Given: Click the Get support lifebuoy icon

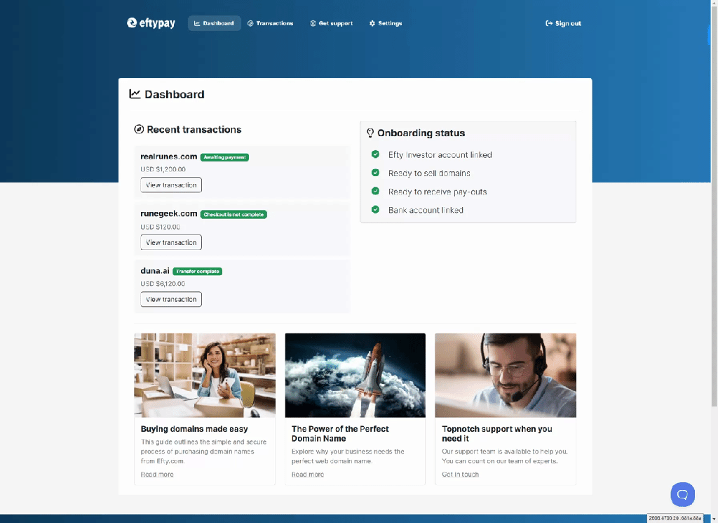Looking at the screenshot, I should 313,23.
